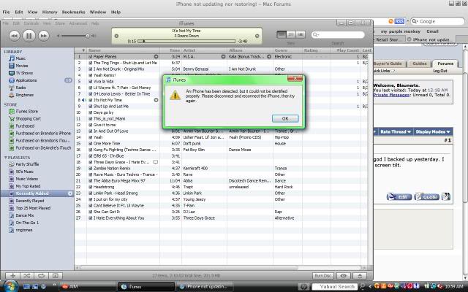Click arrow beside It's Not My Time row
This screenshot has width=468, height=292.
click(x=156, y=100)
